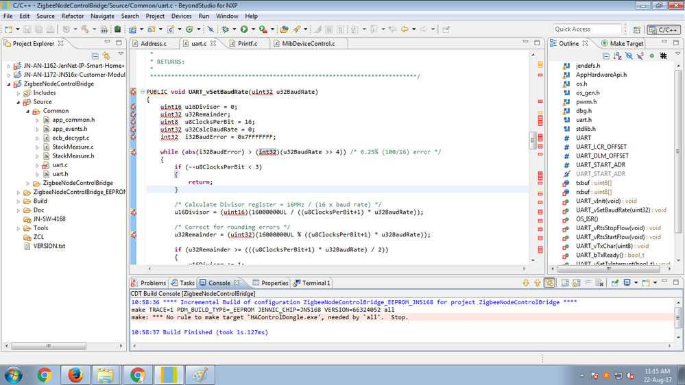The height and width of the screenshot is (385, 685).
Task: Click the Open Console icon
Action: point(646,283)
